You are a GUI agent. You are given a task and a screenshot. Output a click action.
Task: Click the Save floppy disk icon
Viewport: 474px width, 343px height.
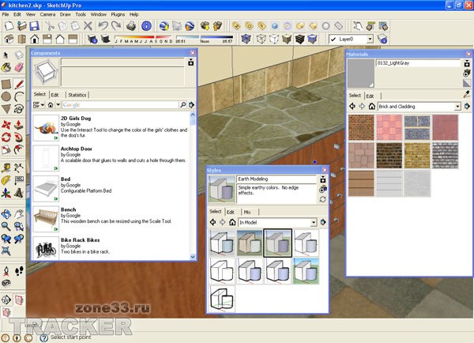(34, 26)
